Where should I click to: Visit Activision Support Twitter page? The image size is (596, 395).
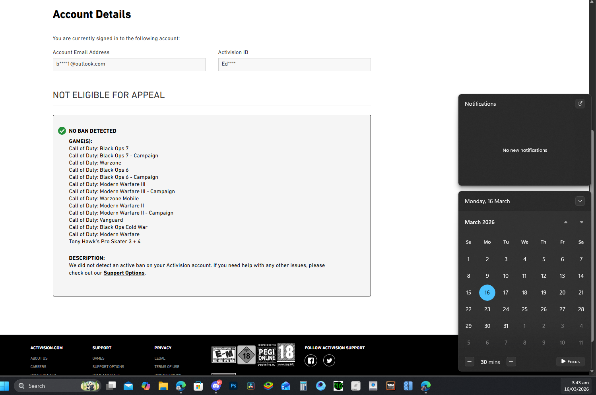point(329,360)
